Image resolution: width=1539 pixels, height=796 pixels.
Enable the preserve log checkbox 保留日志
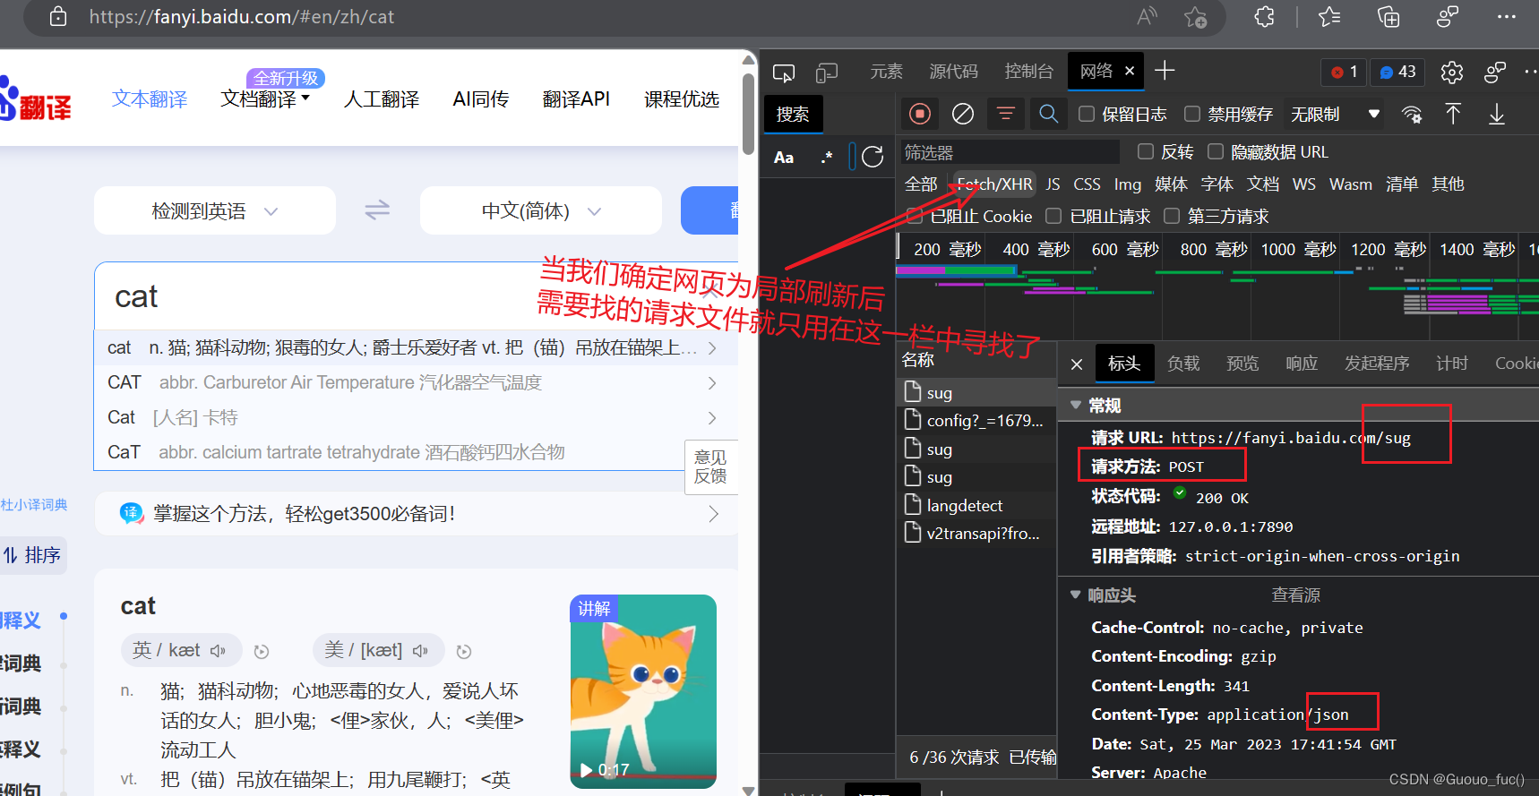tap(1087, 114)
